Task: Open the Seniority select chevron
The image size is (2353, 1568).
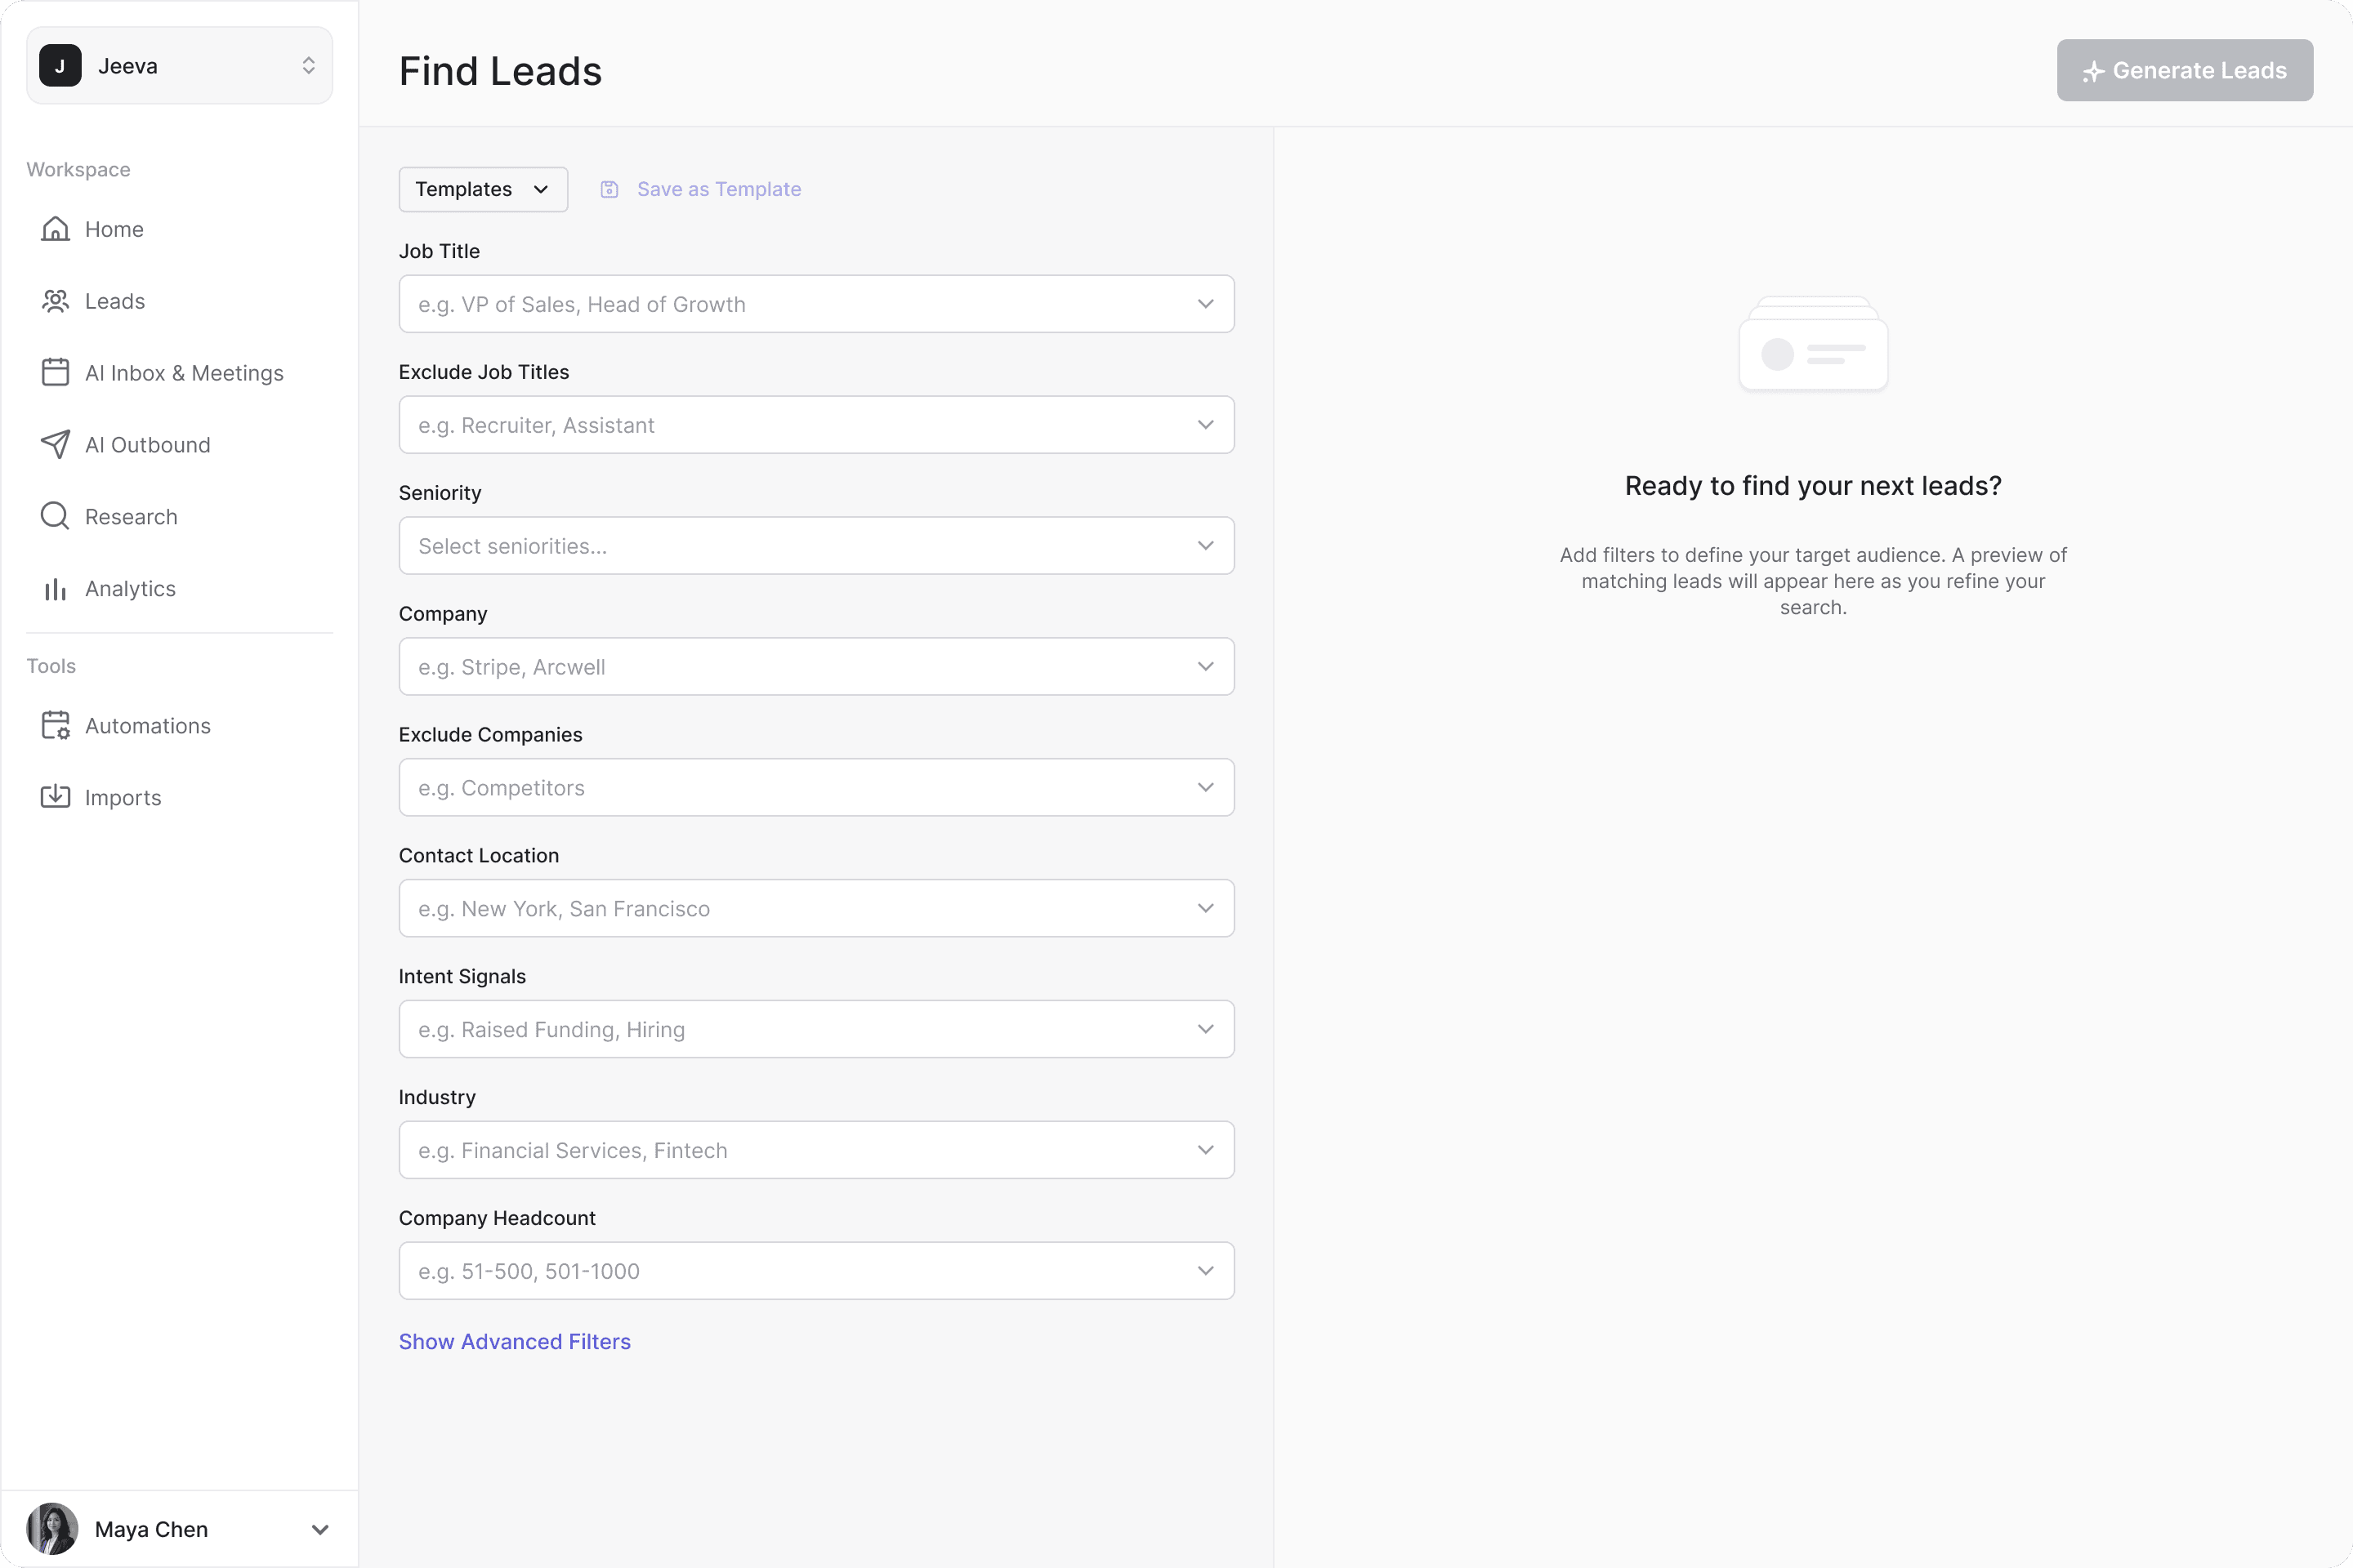Action: tap(1206, 546)
